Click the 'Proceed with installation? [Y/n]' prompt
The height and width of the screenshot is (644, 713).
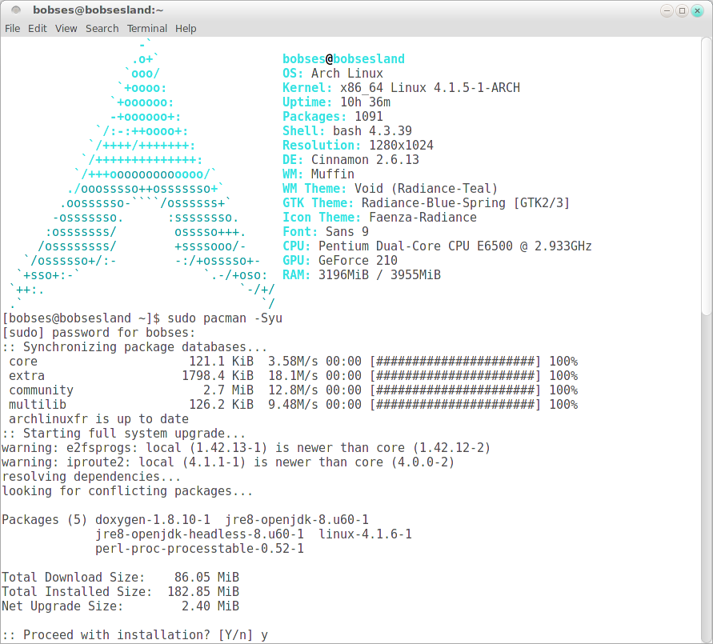pyautogui.click(x=127, y=635)
